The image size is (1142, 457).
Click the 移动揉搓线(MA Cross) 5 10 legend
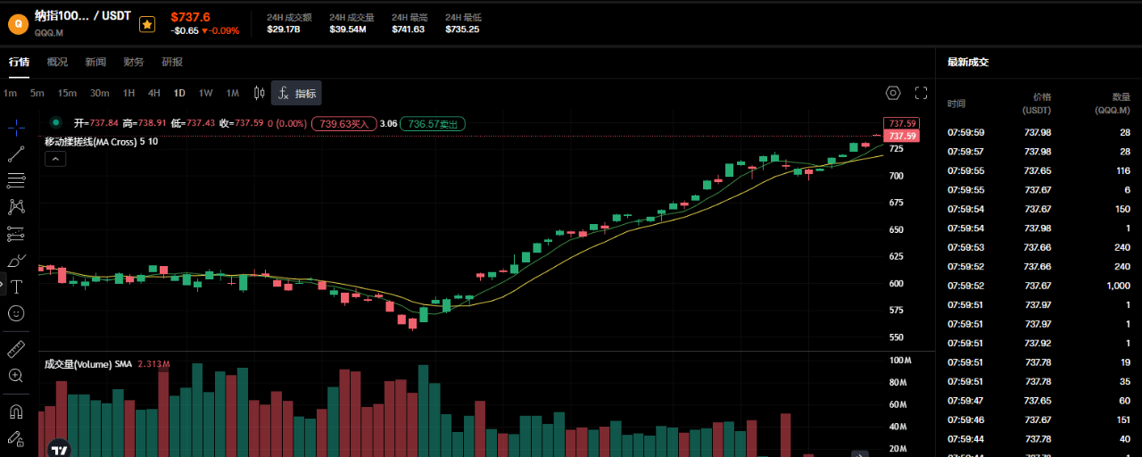102,141
